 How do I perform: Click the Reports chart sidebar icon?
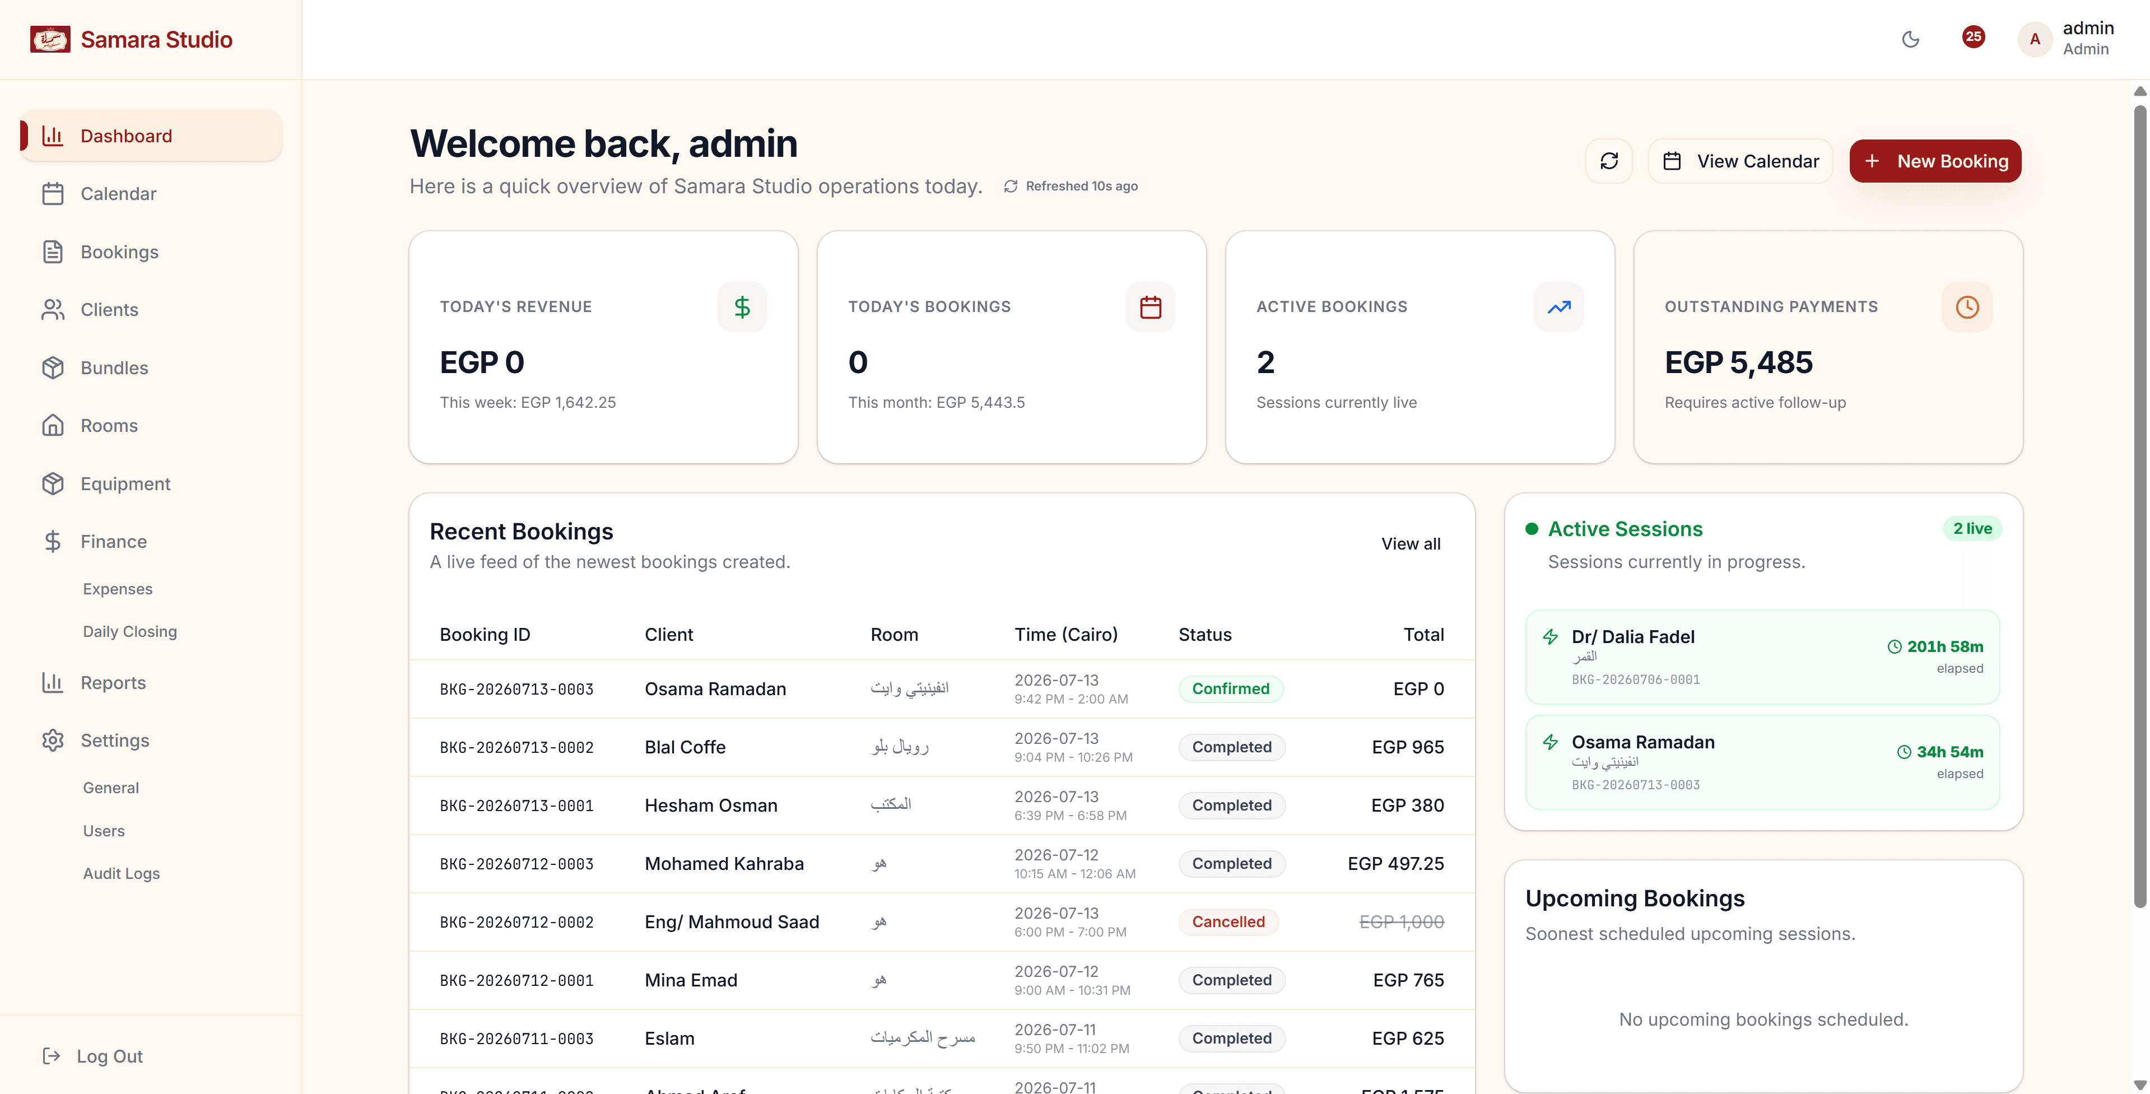(x=53, y=683)
